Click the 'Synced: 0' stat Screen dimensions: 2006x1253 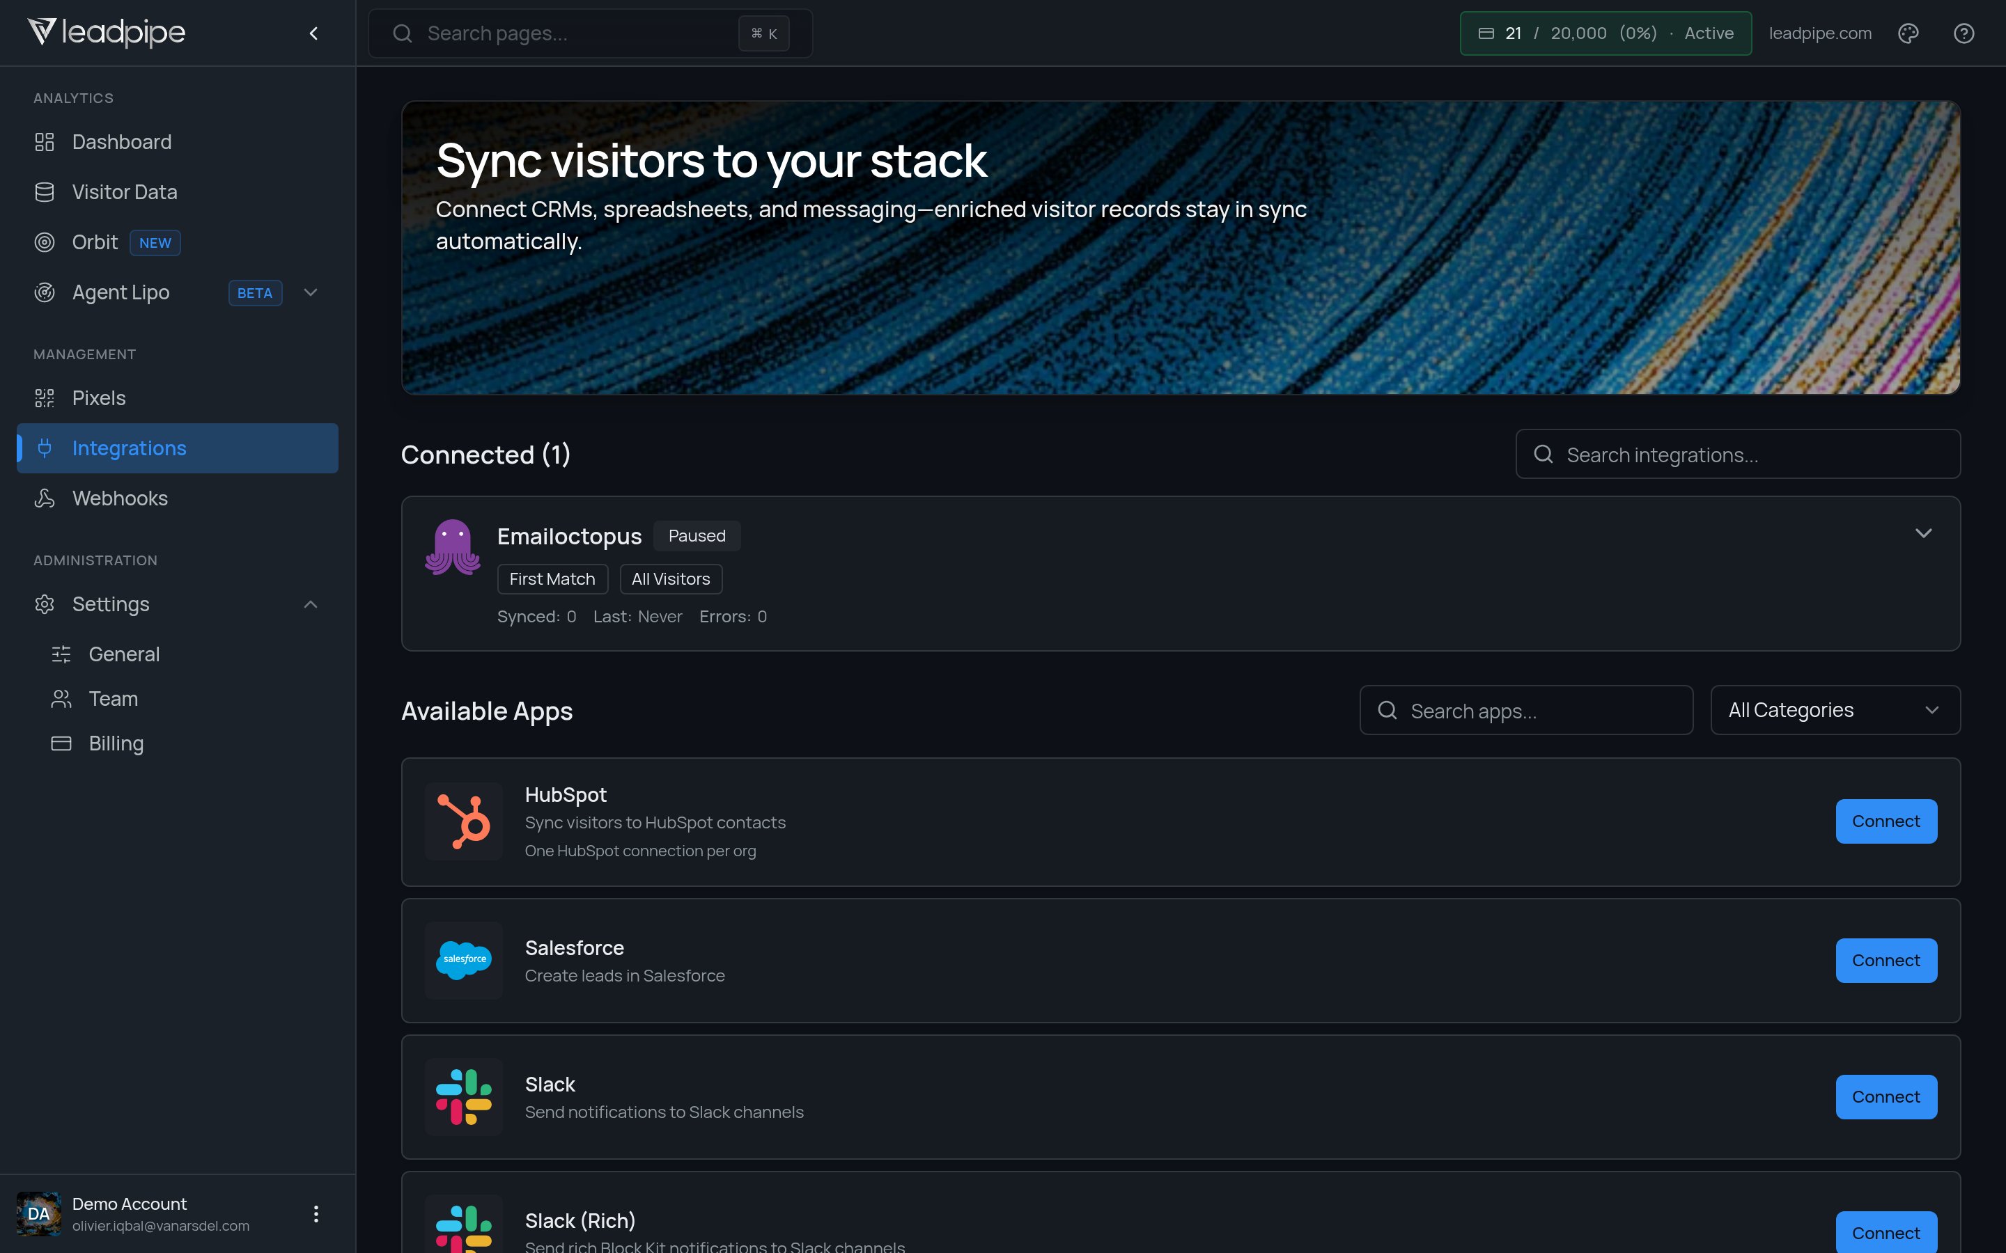[x=536, y=617]
